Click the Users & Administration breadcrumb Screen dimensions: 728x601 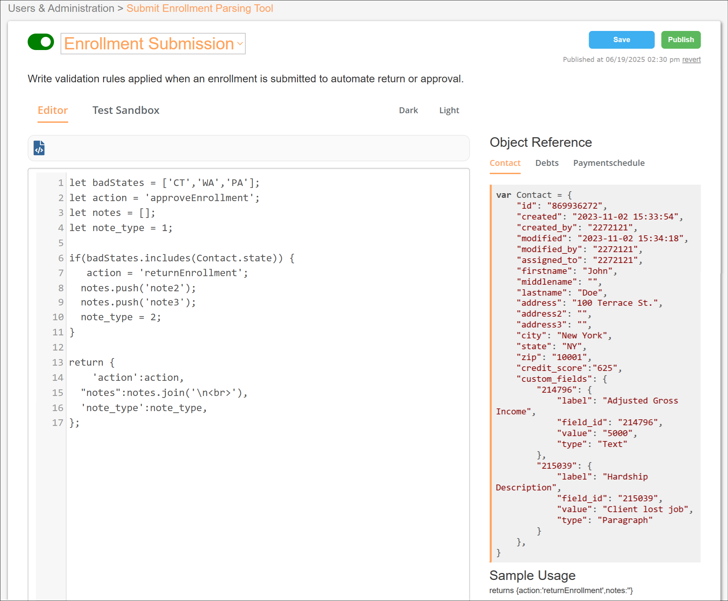click(x=61, y=8)
